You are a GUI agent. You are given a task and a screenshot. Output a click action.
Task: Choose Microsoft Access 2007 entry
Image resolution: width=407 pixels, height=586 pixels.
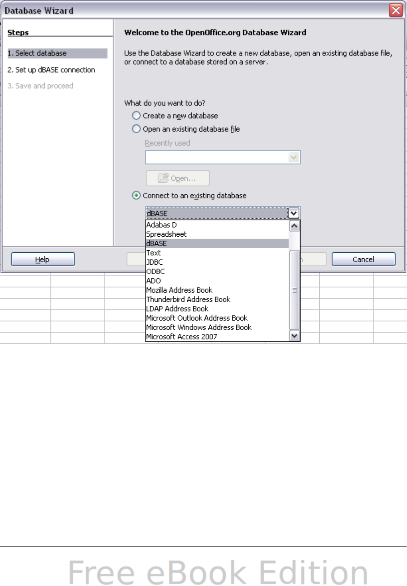point(217,337)
